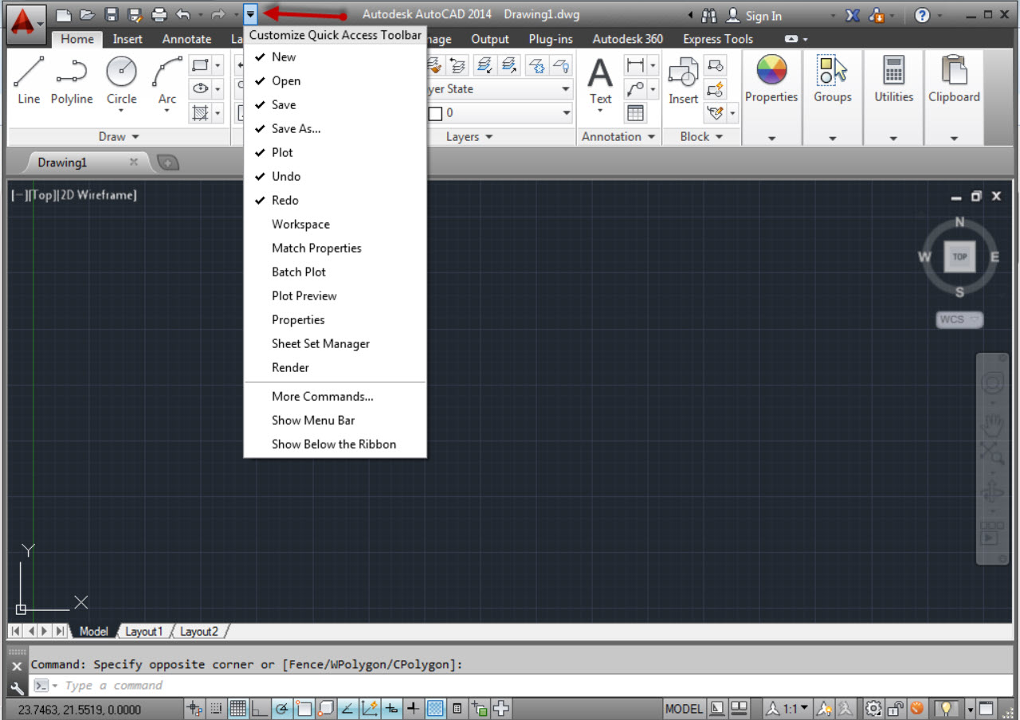Click the Autodesk Exchange X icon in title bar
This screenshot has height=720, width=1020.
point(853,15)
